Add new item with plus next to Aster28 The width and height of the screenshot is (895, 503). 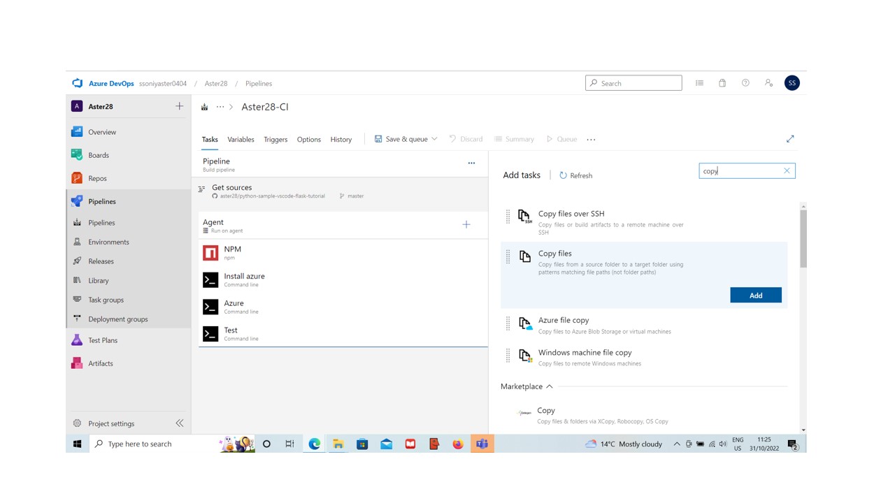[x=180, y=106]
